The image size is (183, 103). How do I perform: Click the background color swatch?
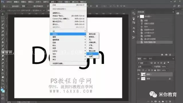(4, 92)
